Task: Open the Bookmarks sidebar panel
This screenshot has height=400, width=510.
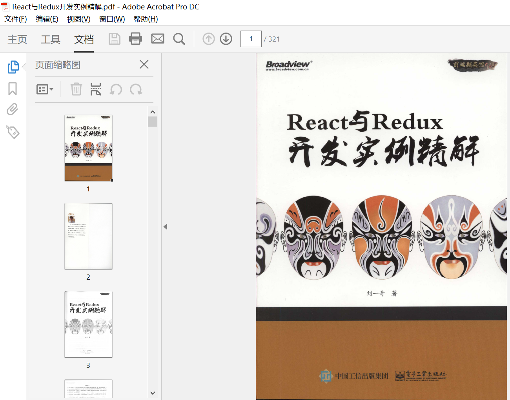Action: (13, 89)
